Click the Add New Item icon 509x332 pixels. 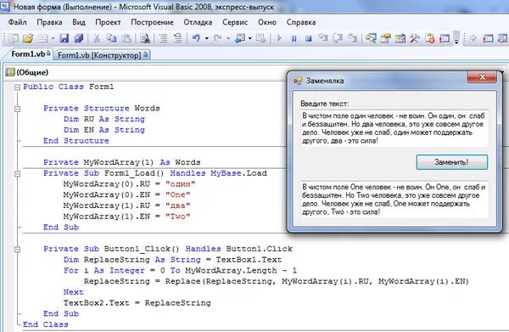click(43, 38)
